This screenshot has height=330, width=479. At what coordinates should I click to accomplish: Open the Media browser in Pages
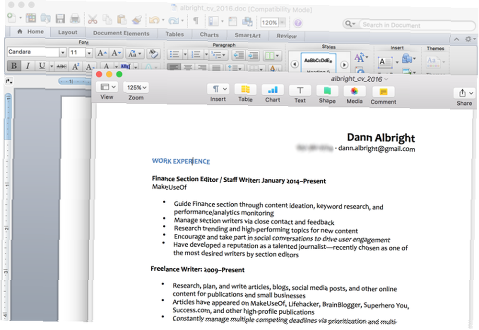354,91
